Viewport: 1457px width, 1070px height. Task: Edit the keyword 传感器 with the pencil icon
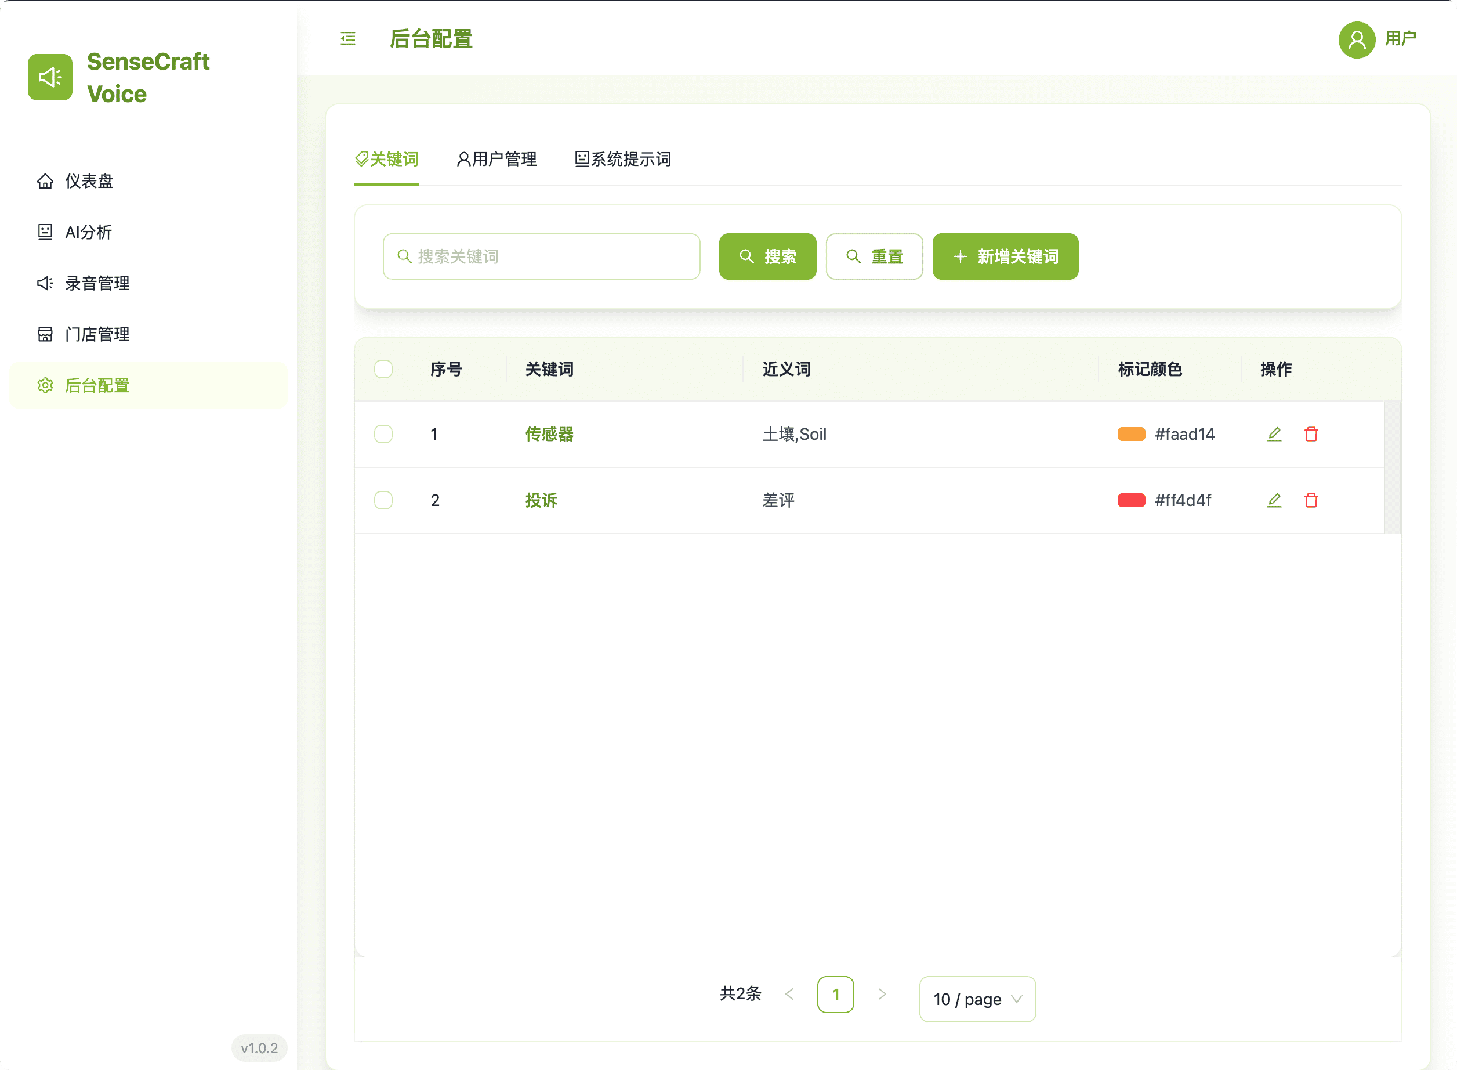pyautogui.click(x=1274, y=434)
